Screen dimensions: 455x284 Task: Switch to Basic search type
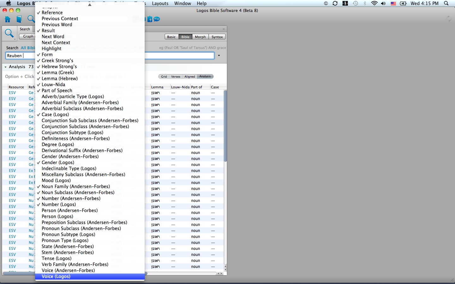pos(171,37)
